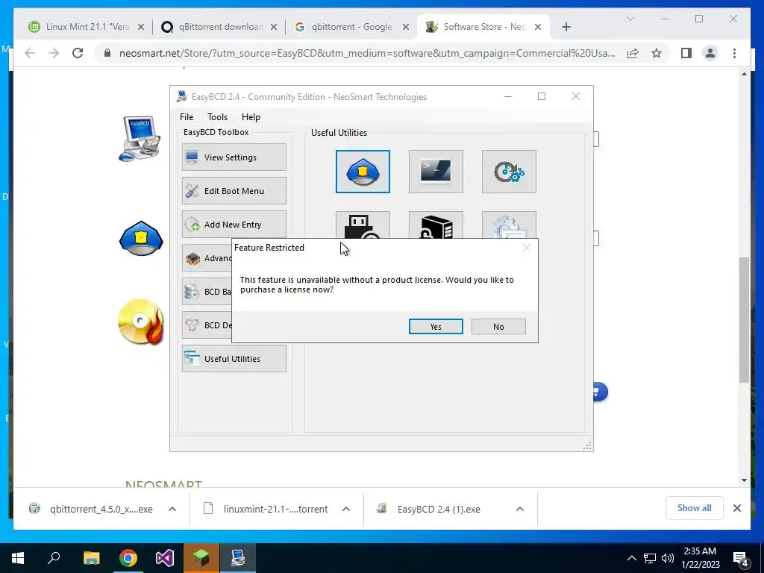
Task: Open Chrome from taskbar
Action: click(x=128, y=558)
